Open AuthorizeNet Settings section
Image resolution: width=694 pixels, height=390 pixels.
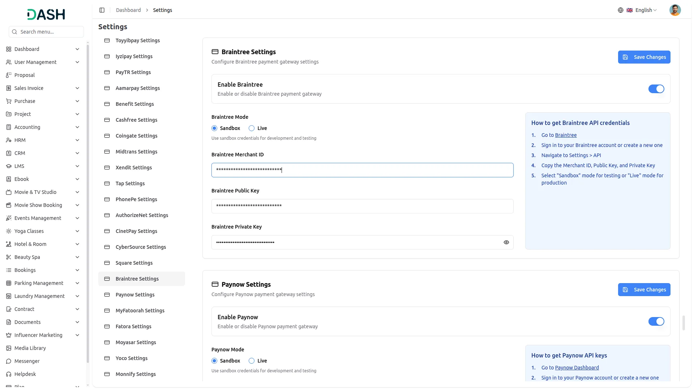tap(142, 215)
